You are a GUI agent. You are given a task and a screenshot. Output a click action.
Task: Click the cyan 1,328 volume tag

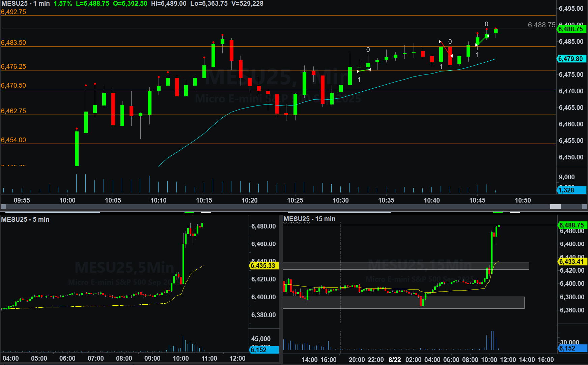[x=571, y=190]
